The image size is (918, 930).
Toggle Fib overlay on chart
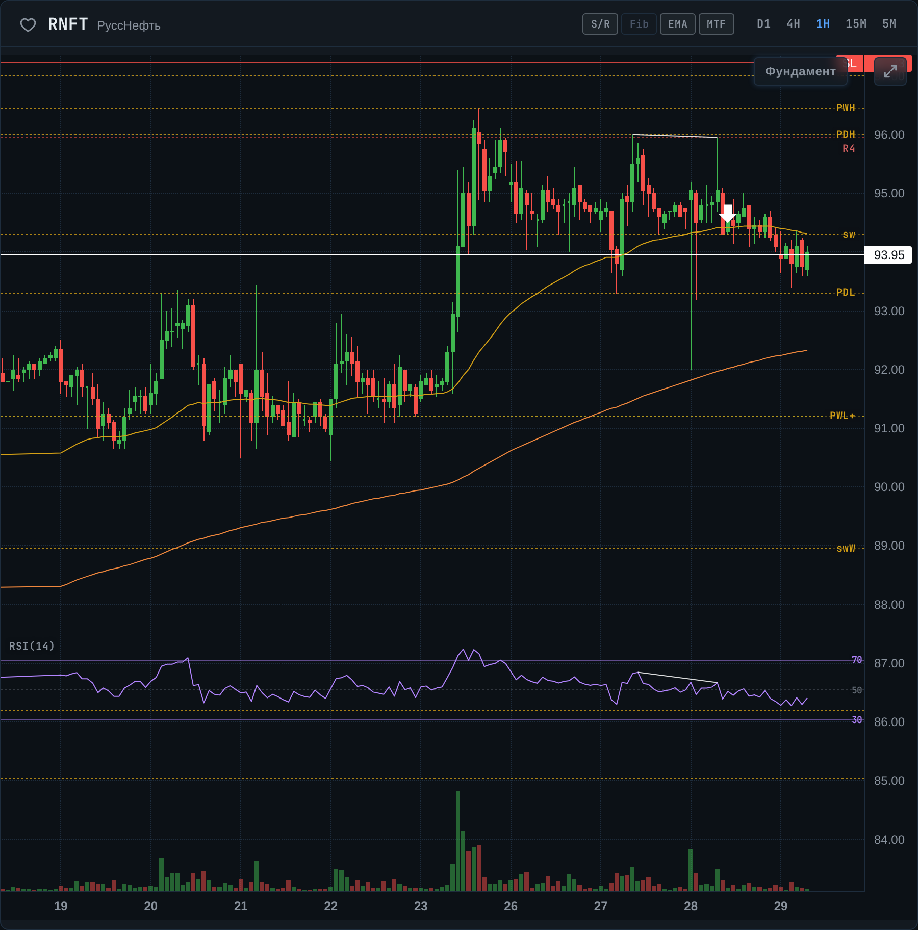coord(639,24)
